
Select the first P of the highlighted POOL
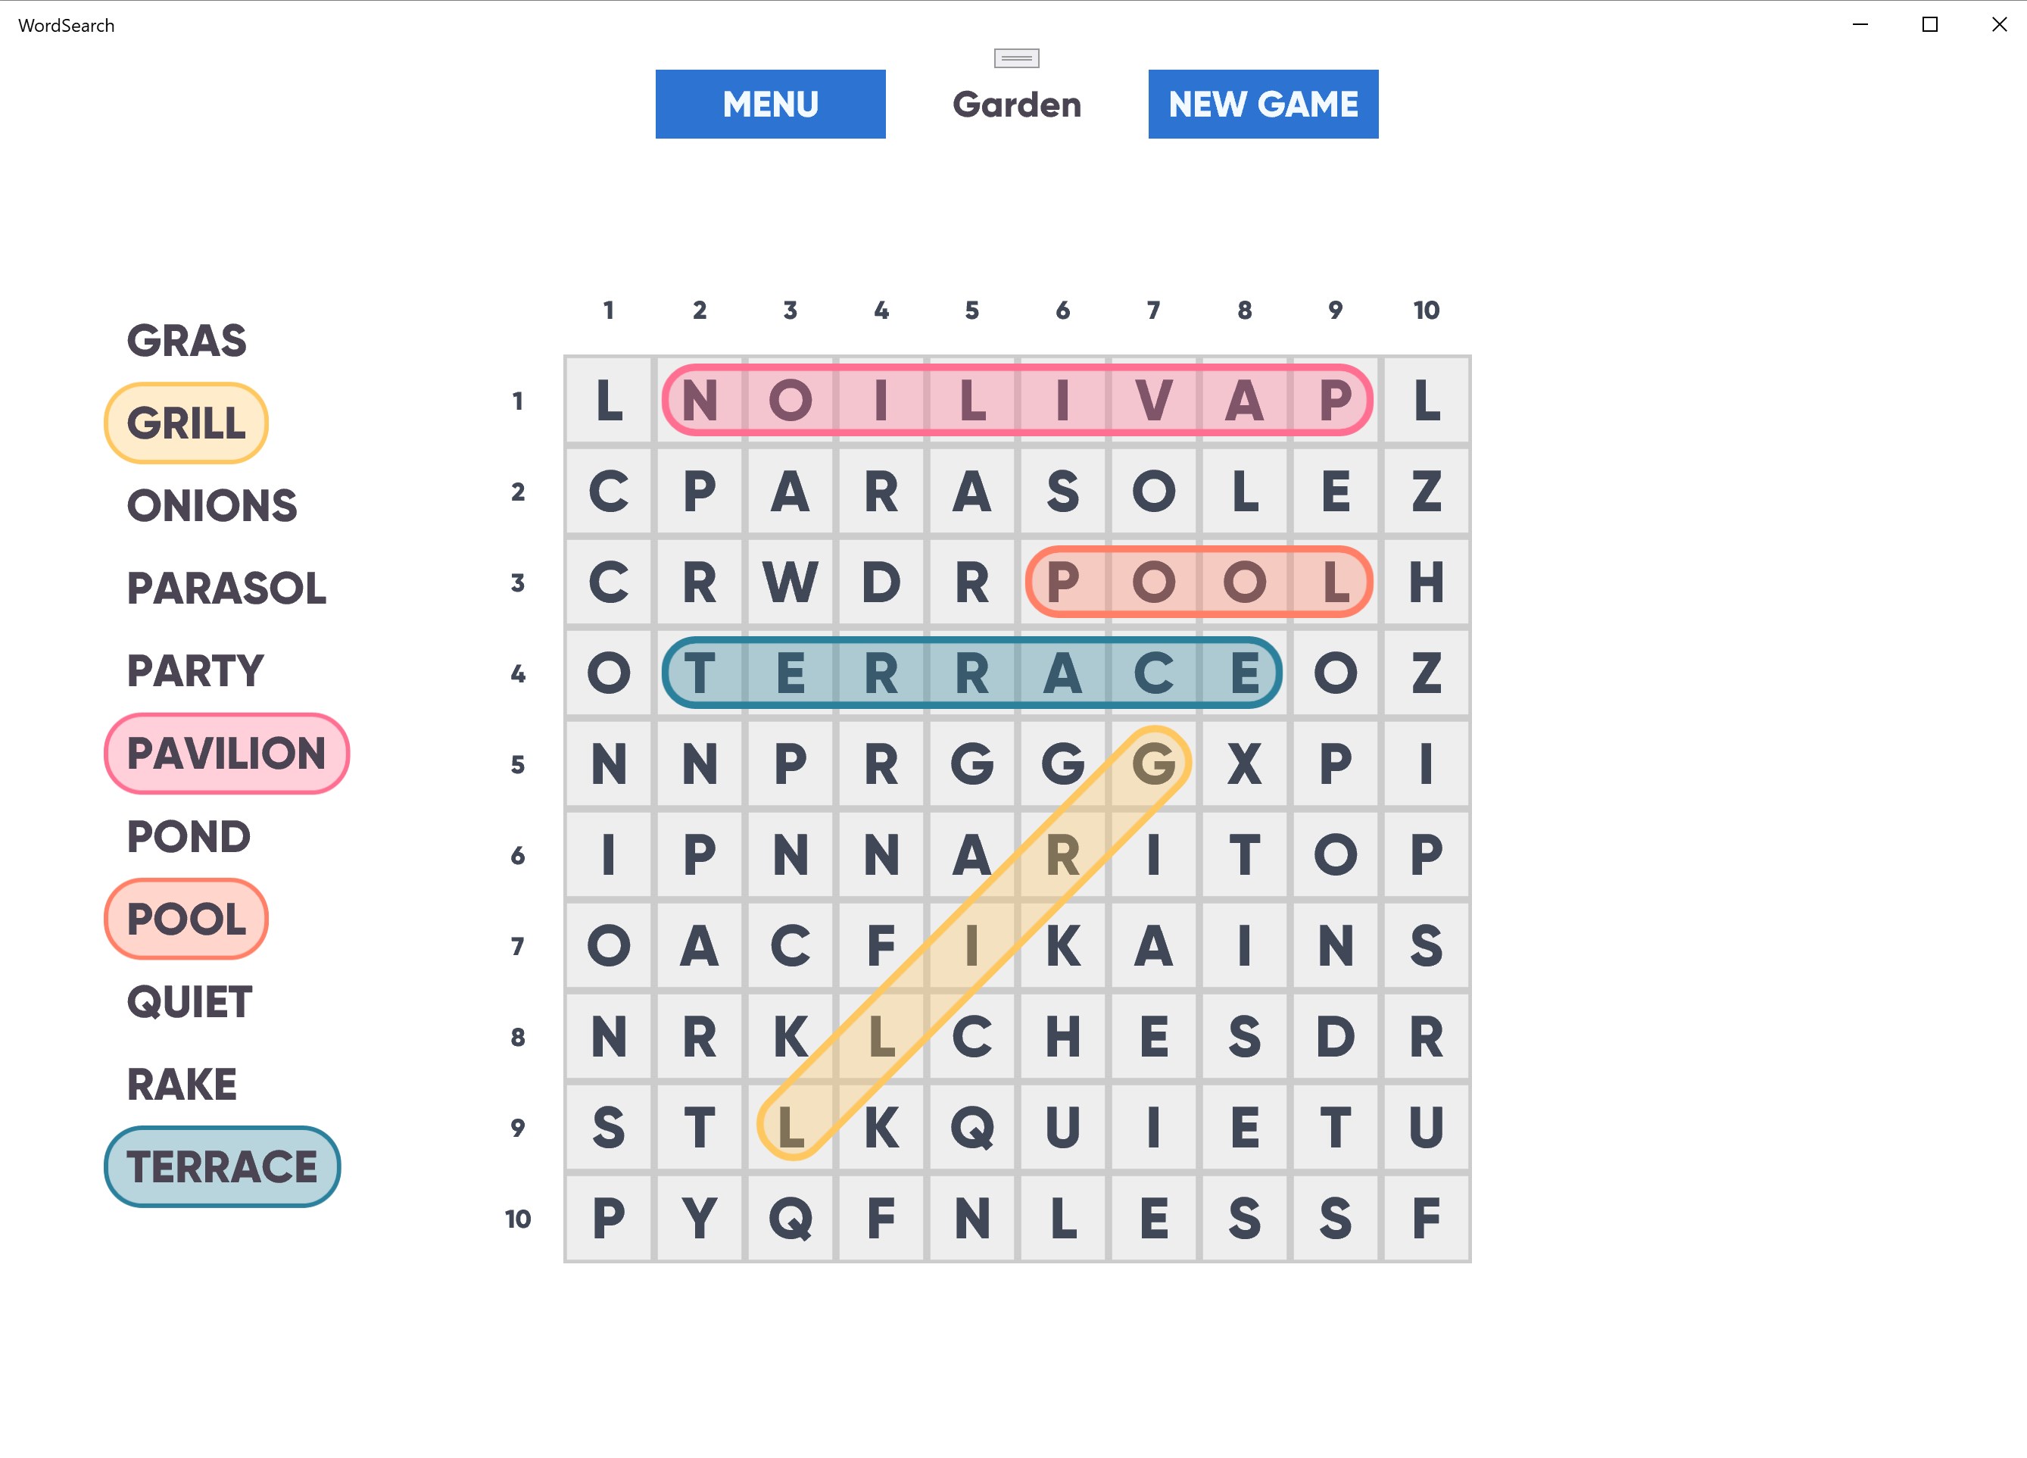tap(1062, 583)
